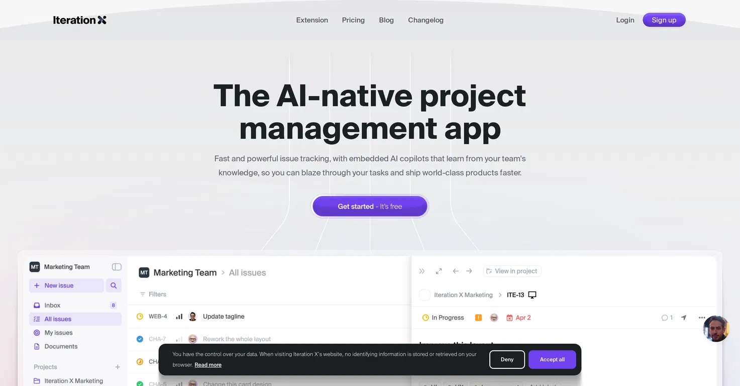Screen dimensions: 740x386
Task: Click the Login link
Action: tap(625, 20)
